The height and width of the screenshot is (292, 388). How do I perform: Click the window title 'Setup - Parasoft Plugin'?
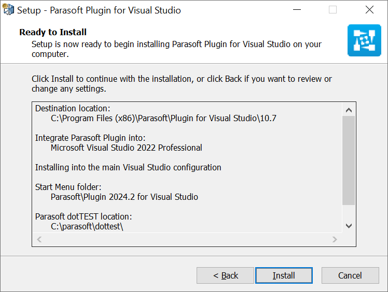(x=99, y=10)
